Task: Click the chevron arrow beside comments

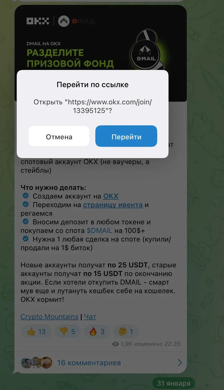Action: (x=180, y=363)
